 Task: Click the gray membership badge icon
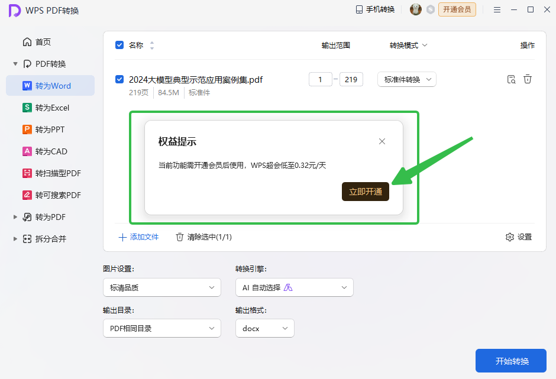click(x=431, y=9)
